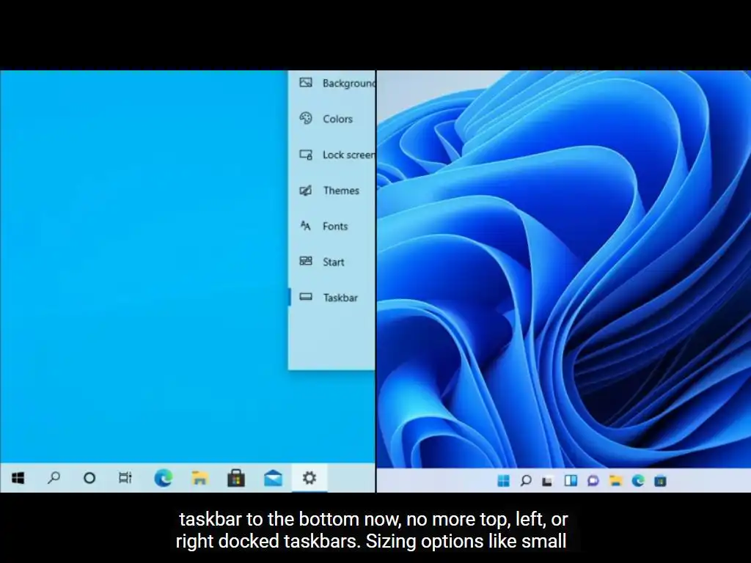Open Microsoft Store on Windows 11 taskbar
Image resolution: width=751 pixels, height=563 pixels.
pos(661,481)
